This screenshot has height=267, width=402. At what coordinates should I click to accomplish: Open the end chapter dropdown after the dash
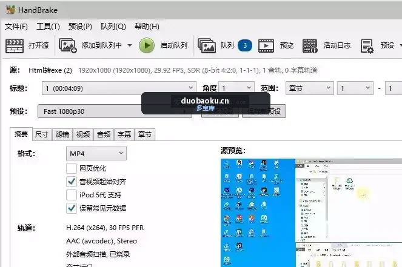point(394,88)
